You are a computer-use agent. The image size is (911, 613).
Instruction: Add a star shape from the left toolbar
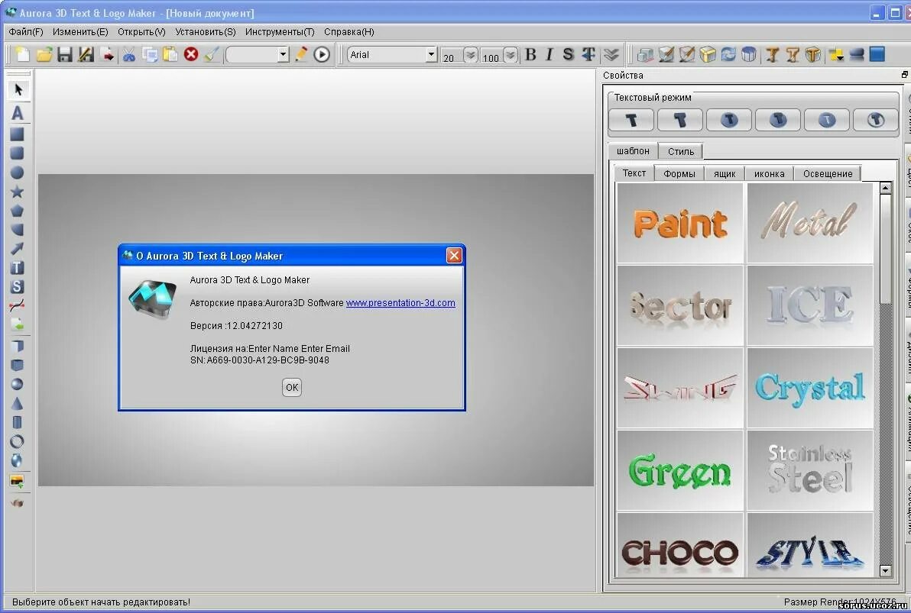tap(18, 192)
